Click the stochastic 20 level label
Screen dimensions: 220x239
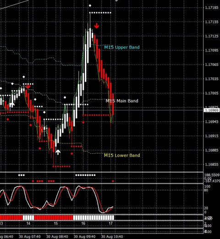206,208
